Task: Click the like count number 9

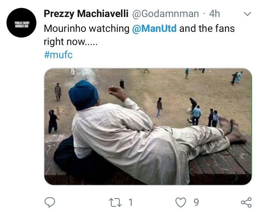Action: coord(196,202)
